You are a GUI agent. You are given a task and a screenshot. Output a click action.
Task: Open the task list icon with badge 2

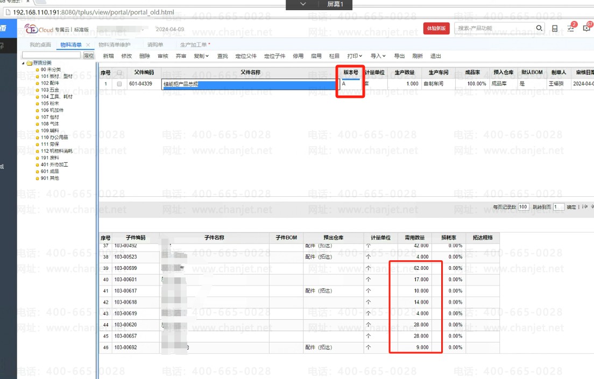571,28
